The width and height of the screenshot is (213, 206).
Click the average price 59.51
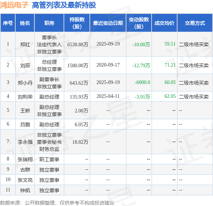click(170, 44)
